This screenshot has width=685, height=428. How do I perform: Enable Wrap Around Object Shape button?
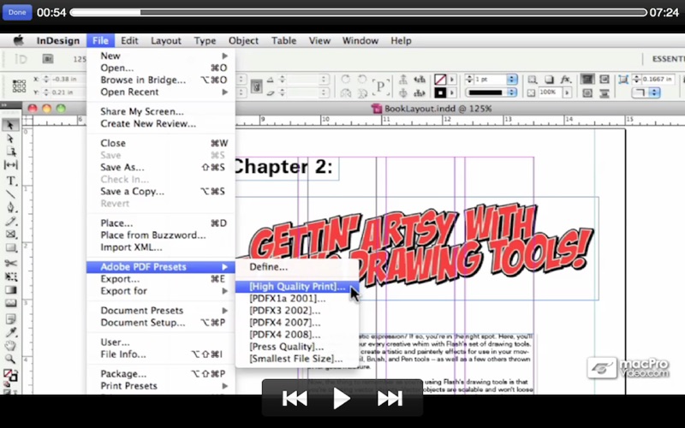tap(587, 93)
